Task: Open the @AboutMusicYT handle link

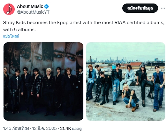Action: 33,12
